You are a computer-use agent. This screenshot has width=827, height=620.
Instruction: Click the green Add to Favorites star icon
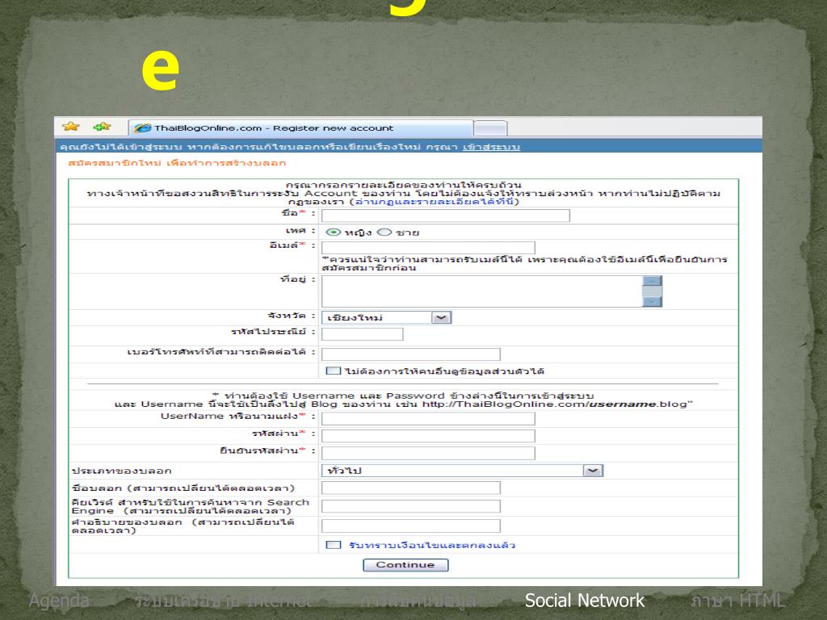coord(101,127)
